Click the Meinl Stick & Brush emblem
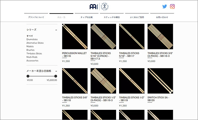198x120 pixels. [105, 7]
